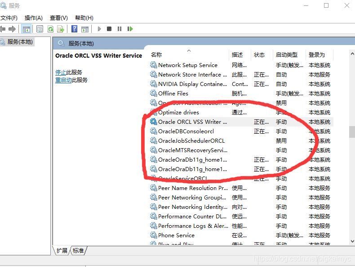Select the Optimize drives row
The image size is (355, 267).
click(241, 112)
